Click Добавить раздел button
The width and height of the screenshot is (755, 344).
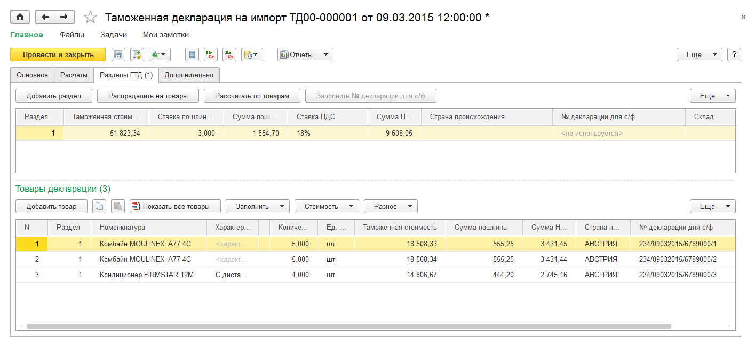point(54,96)
